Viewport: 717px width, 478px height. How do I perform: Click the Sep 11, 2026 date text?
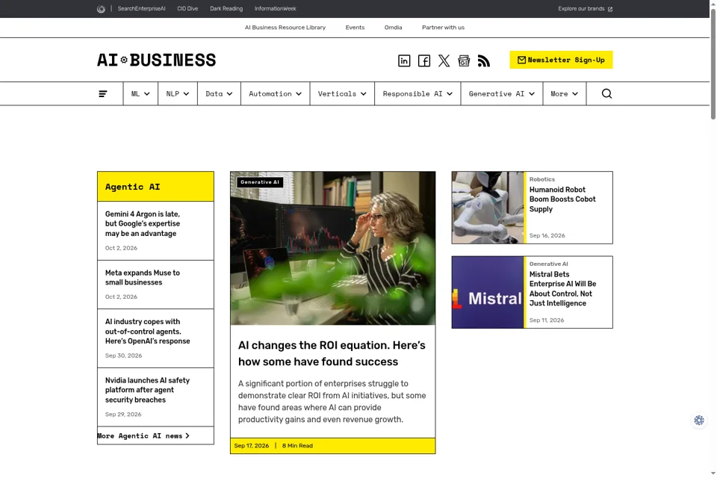pyautogui.click(x=547, y=320)
